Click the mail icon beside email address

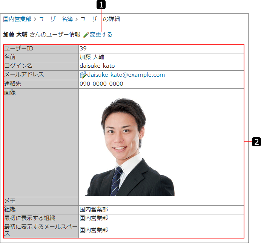click(83, 75)
